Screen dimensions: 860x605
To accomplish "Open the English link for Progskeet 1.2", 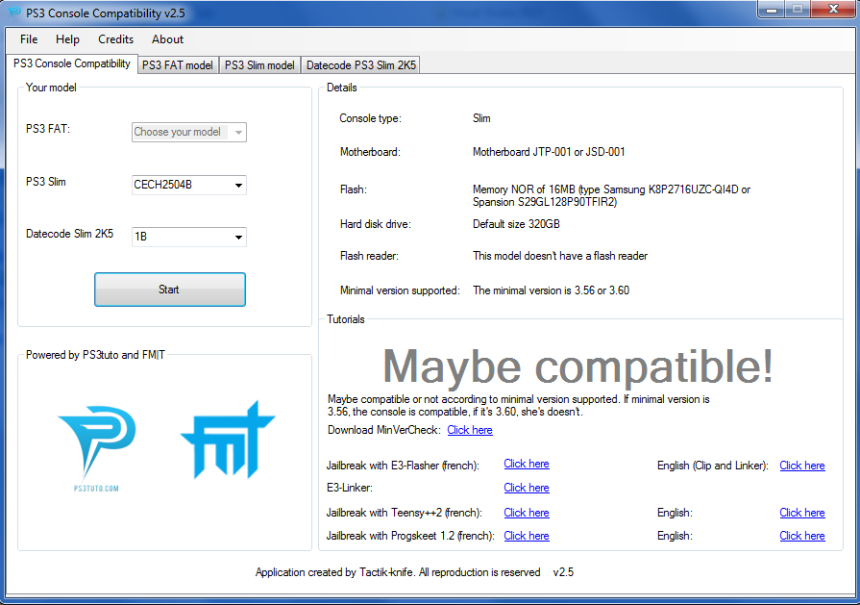I will tap(802, 536).
